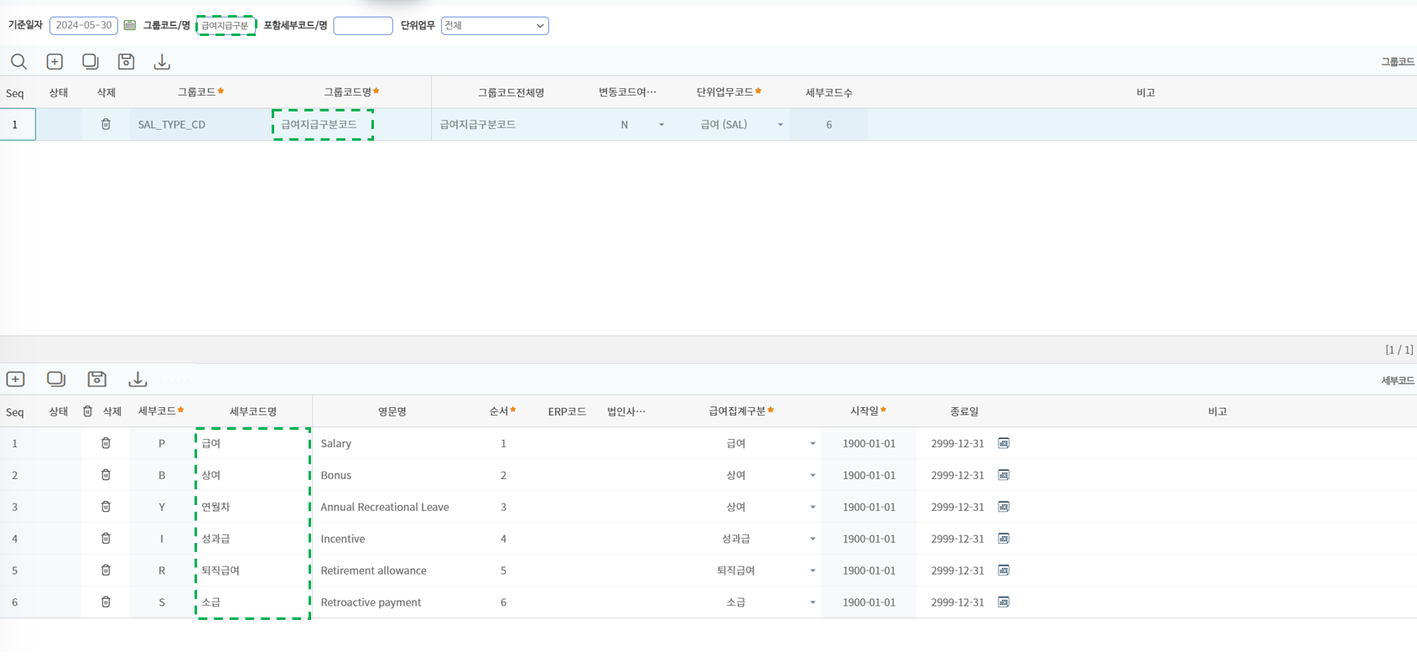The image size is (1417, 666).
Task: Expand the 변동코드여부 N dropdown
Action: (x=662, y=125)
